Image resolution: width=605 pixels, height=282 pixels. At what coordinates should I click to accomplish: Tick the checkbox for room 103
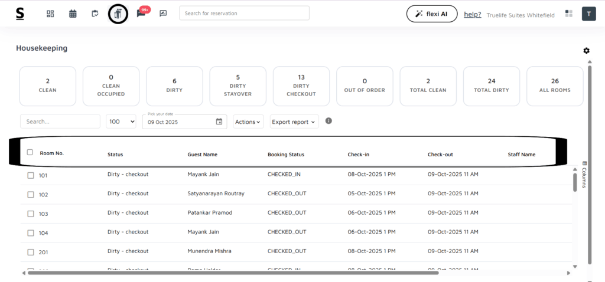pyautogui.click(x=31, y=214)
